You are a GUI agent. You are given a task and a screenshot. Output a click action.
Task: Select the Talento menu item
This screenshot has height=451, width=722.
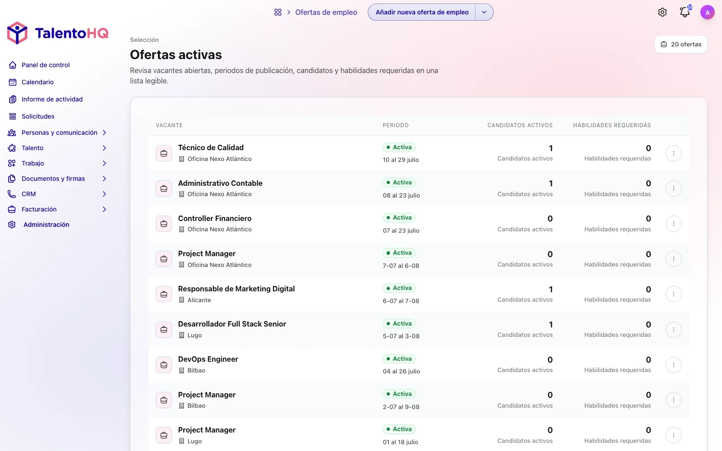pyautogui.click(x=32, y=148)
